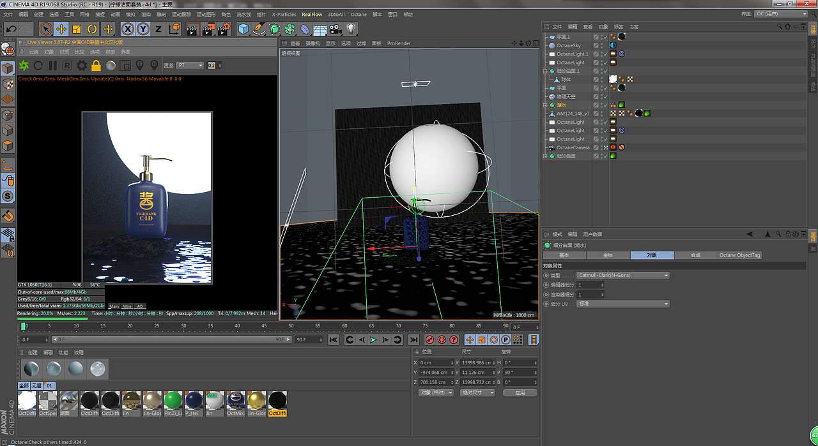Enable the render region icon
Image resolution: width=818 pixels, height=446 pixels.
coord(125,65)
